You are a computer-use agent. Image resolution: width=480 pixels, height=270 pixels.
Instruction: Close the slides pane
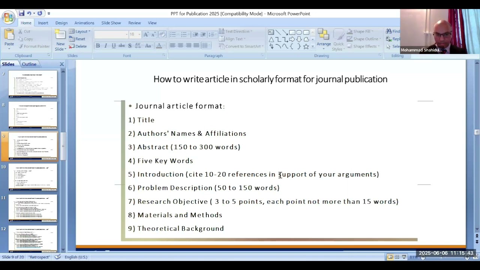point(62,64)
